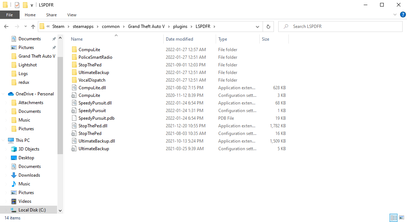Expand the ribbon chevron
Viewport: 407px width, 222px height.
(395, 15)
